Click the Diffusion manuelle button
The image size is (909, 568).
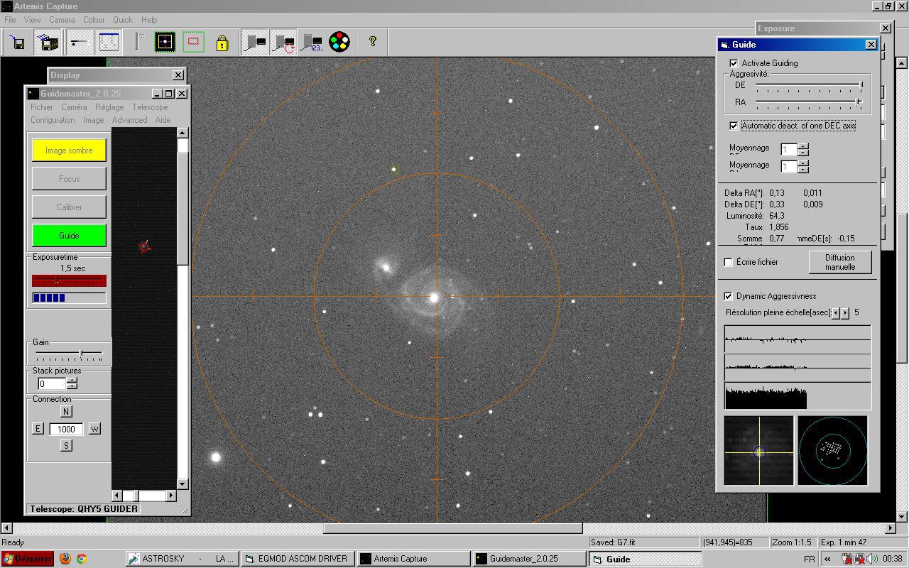[840, 262]
